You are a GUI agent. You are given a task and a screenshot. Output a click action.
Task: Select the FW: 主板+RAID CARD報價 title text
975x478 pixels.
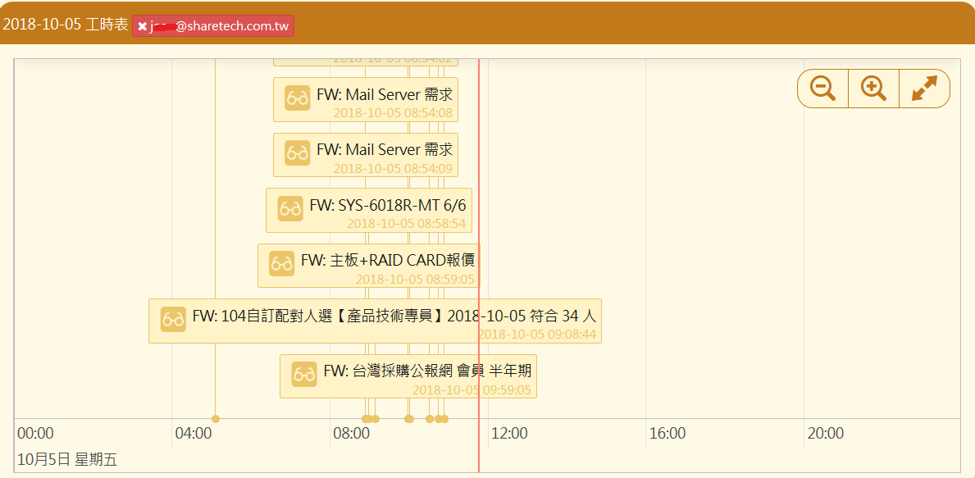click(387, 260)
